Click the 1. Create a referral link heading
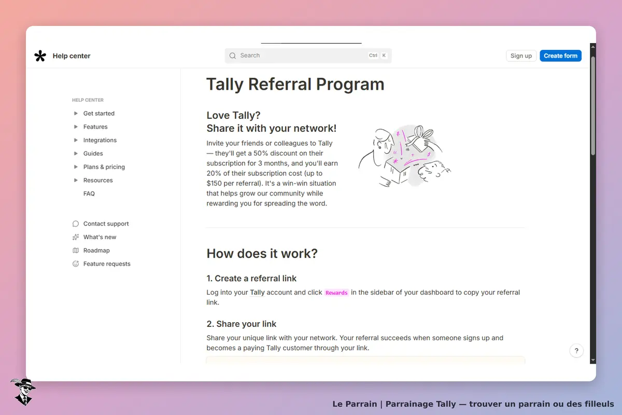622x415 pixels. click(x=252, y=278)
